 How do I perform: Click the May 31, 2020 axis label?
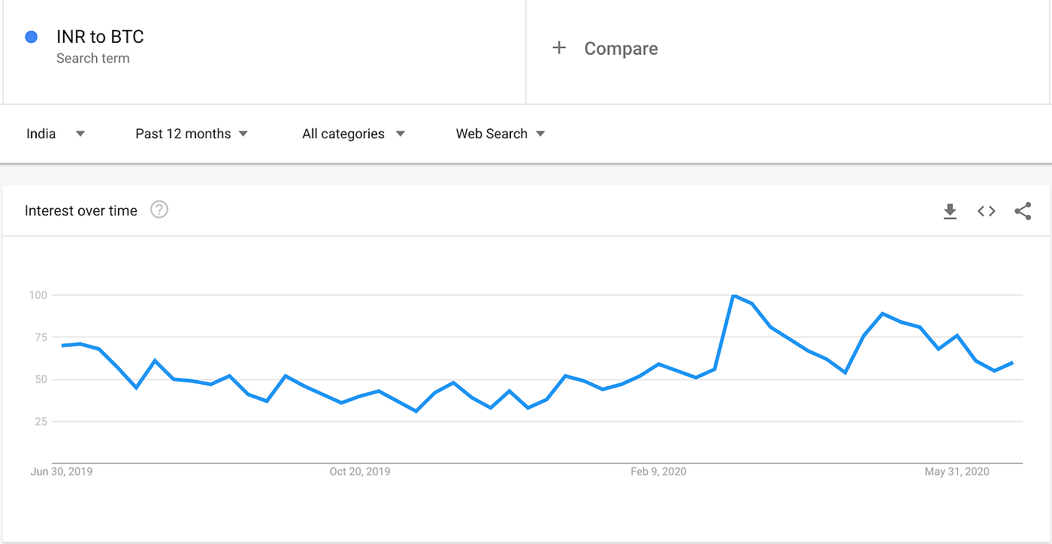point(956,471)
